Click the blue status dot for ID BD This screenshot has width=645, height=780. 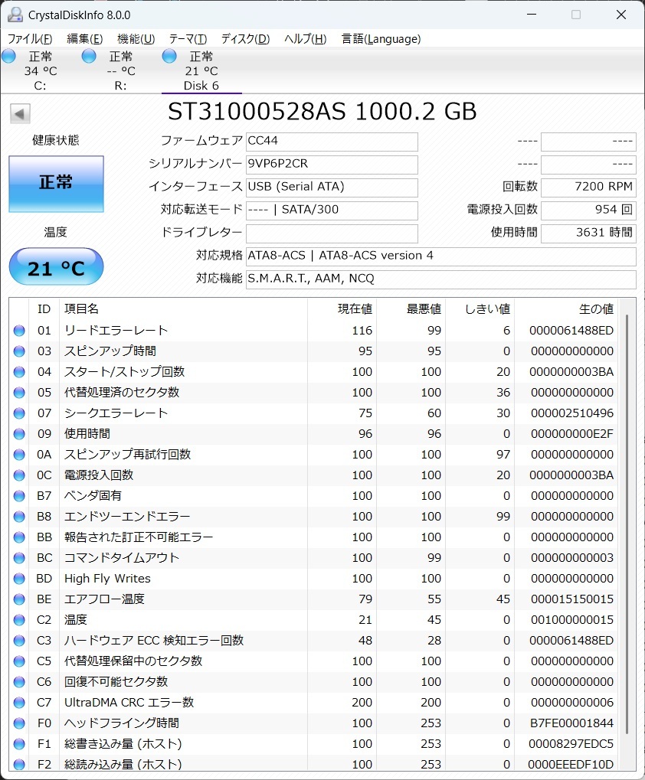coord(19,579)
